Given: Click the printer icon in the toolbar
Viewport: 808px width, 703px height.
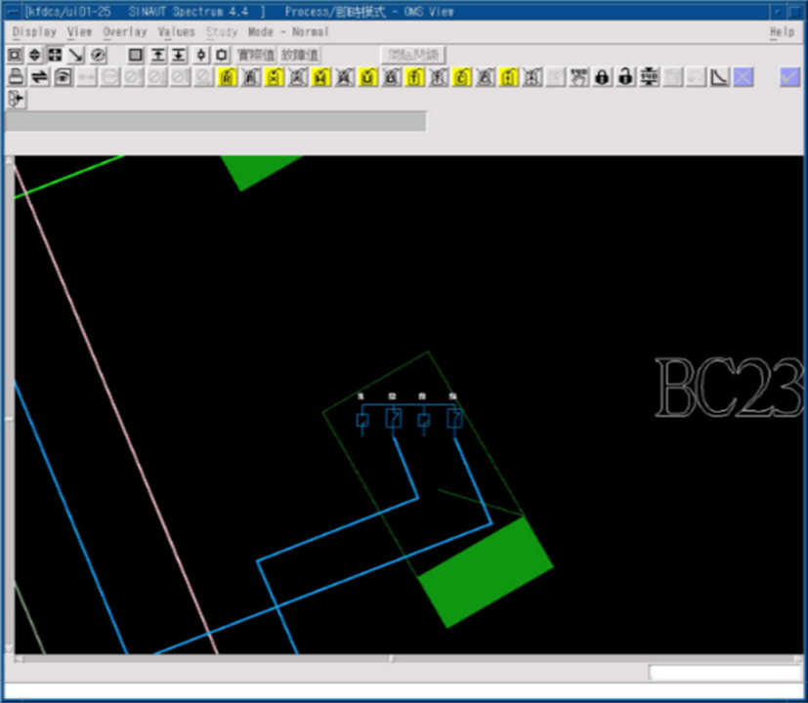Looking at the screenshot, I should tap(16, 77).
